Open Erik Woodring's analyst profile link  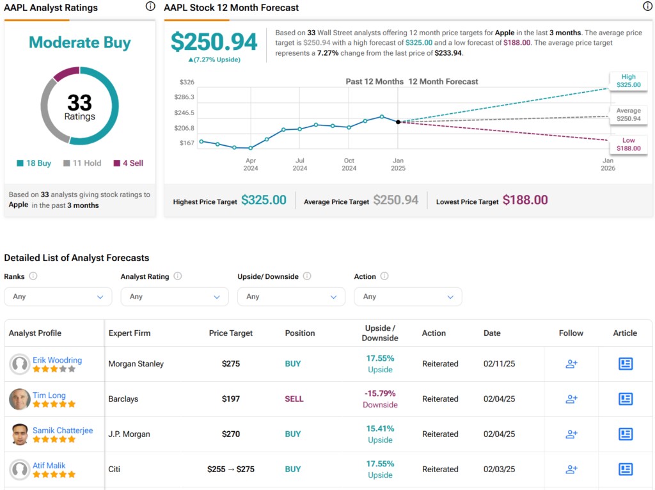(57, 360)
